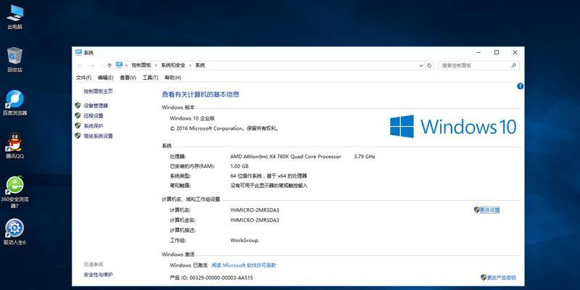Minimize the 系统 window

(x=478, y=52)
